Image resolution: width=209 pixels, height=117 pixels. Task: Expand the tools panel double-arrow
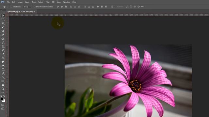pos(1,10)
